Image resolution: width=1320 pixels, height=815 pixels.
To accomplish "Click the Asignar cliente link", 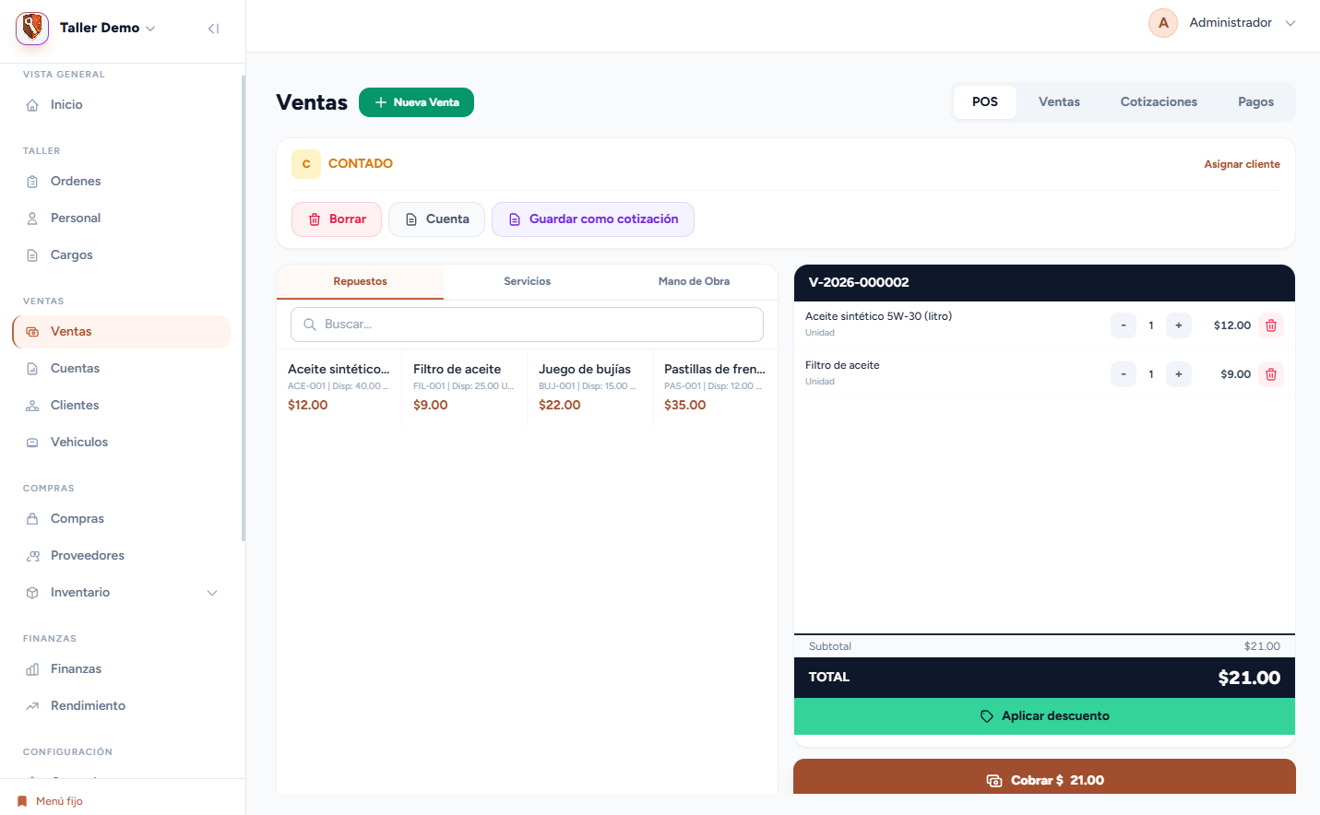I will click(1242, 164).
